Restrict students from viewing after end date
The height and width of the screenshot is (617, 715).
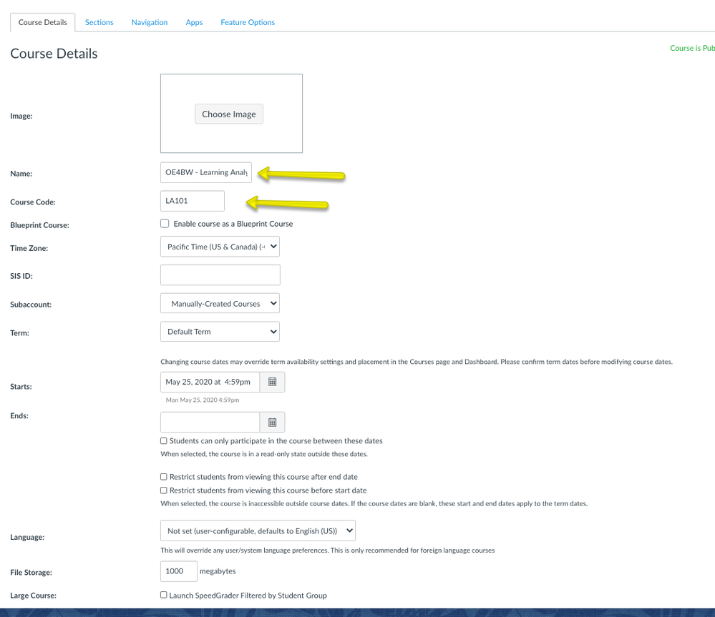(x=164, y=477)
